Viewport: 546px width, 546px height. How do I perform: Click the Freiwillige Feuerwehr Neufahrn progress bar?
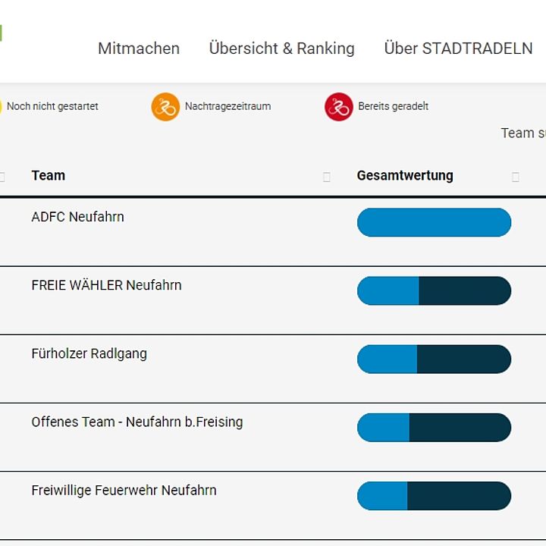pyautogui.click(x=435, y=496)
